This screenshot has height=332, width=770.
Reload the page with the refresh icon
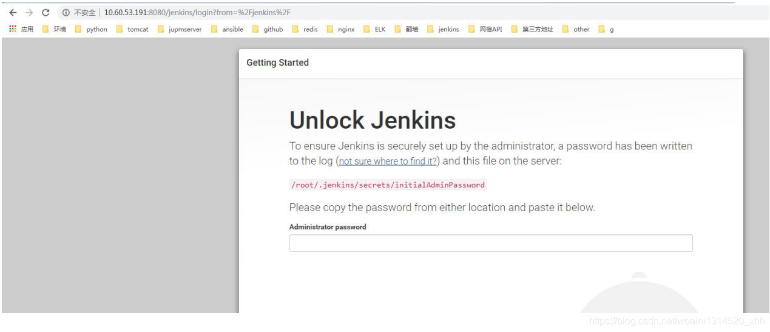46,13
